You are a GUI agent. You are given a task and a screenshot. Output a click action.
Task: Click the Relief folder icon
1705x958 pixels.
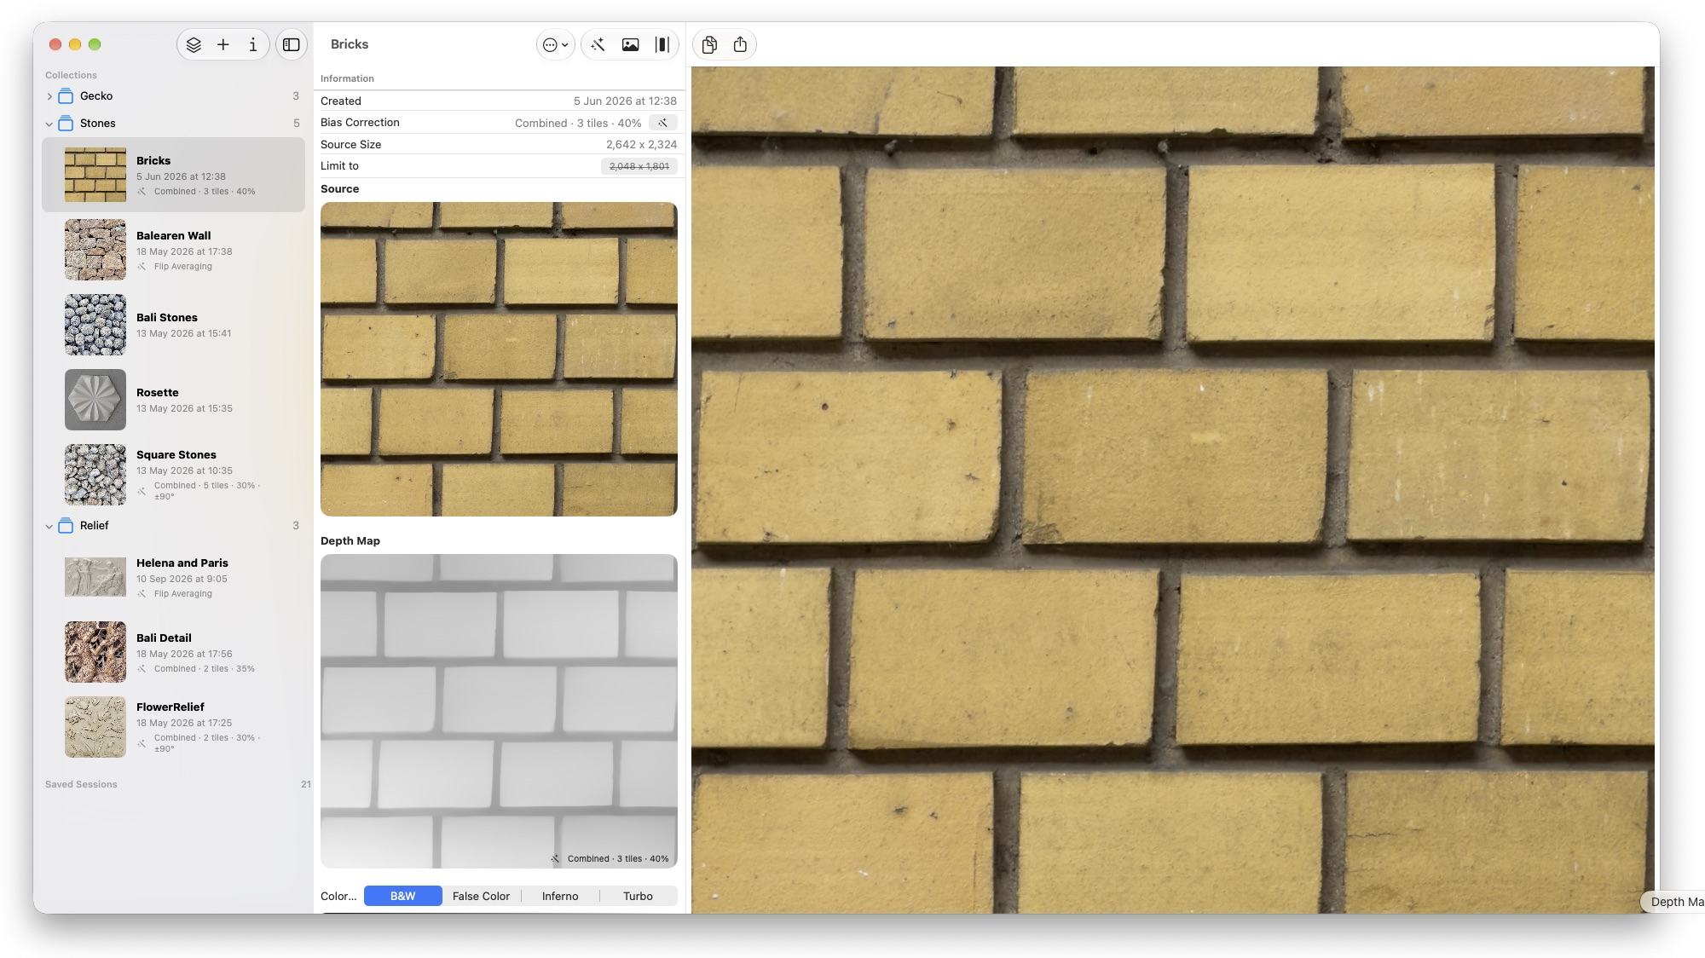coord(66,526)
